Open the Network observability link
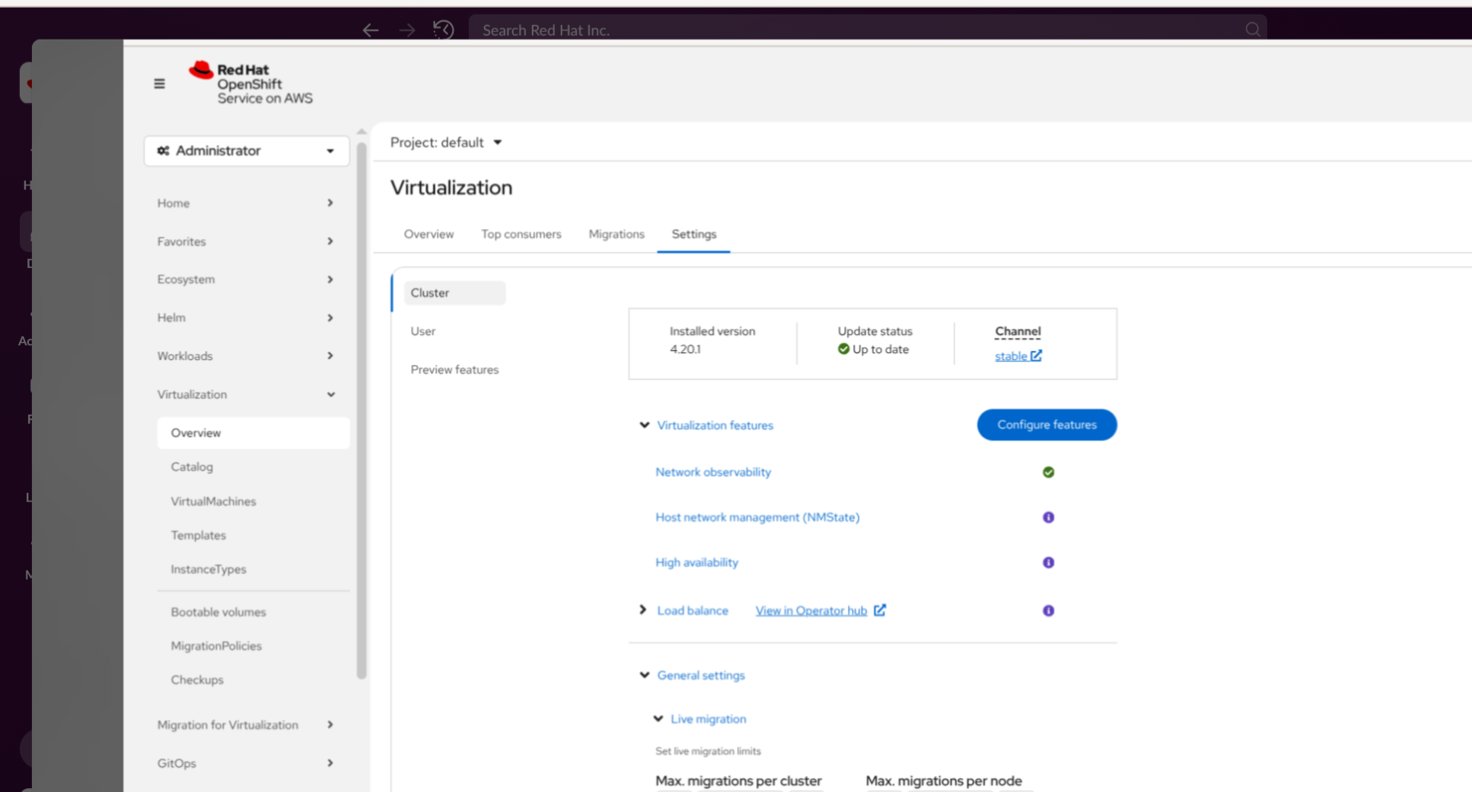 [713, 472]
